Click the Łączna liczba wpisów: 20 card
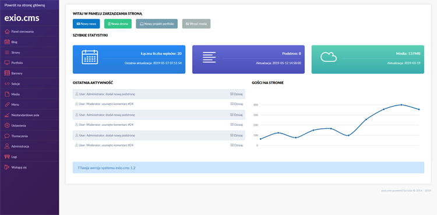Viewport: 437px width, 215px height. pyautogui.click(x=129, y=59)
